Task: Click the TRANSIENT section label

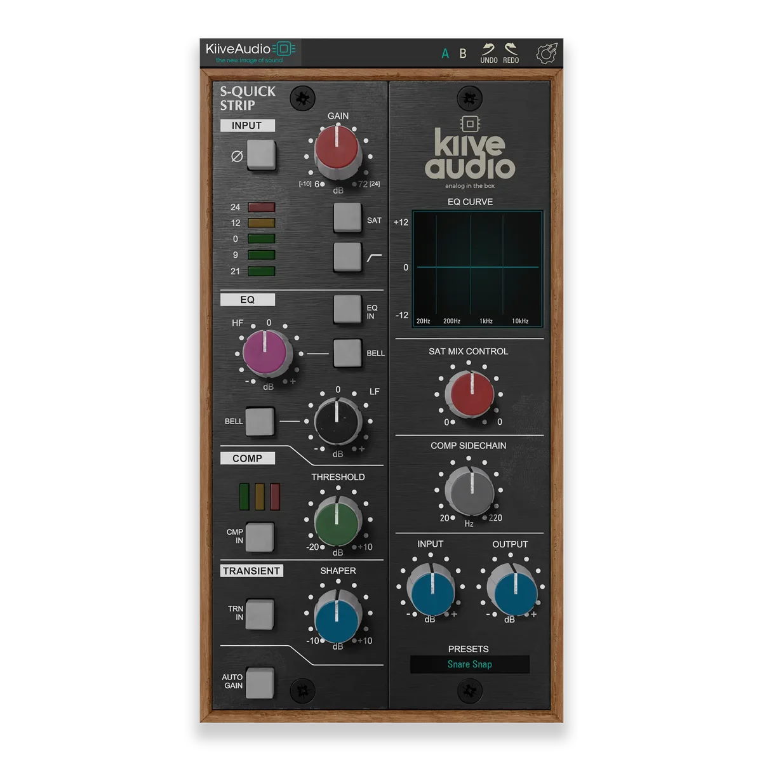Action: click(251, 571)
